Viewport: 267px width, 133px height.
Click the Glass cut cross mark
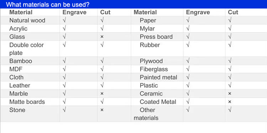pos(102,37)
